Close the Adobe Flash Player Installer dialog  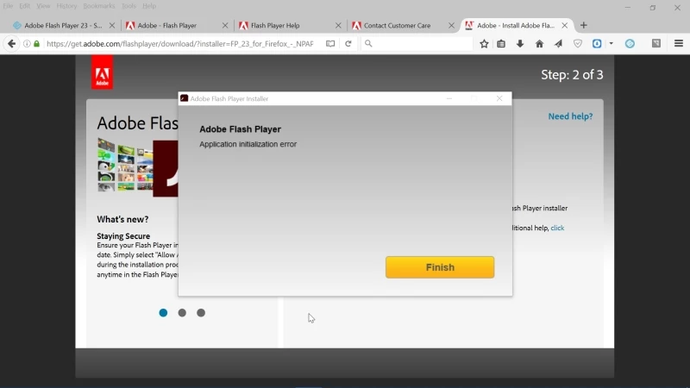[499, 98]
